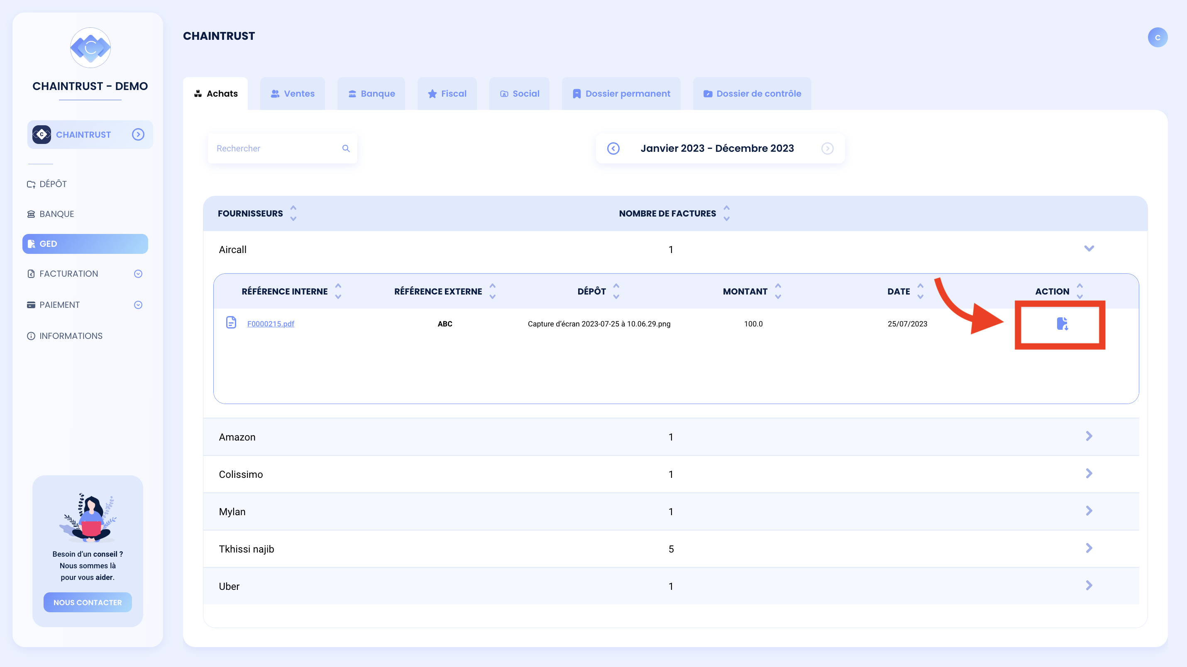Screen dimensions: 1187x667
Task: Go to the next year period
Action: (x=828, y=148)
